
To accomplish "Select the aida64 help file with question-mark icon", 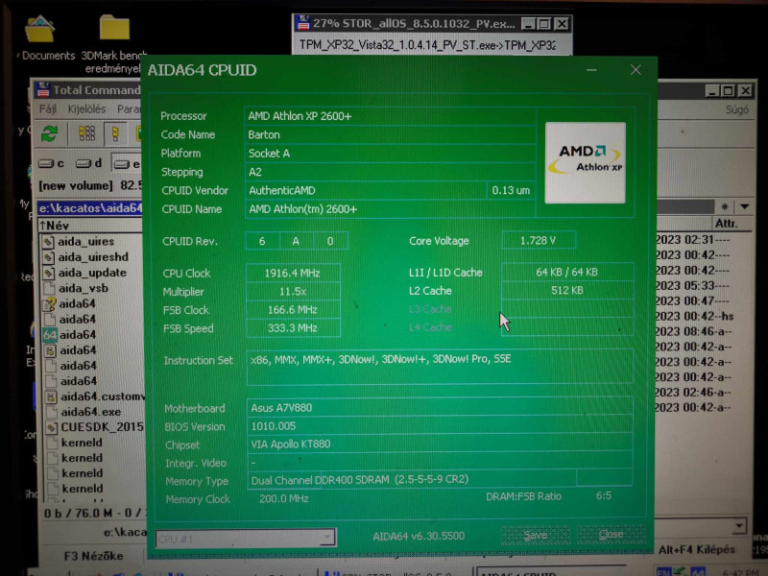I will click(69, 304).
